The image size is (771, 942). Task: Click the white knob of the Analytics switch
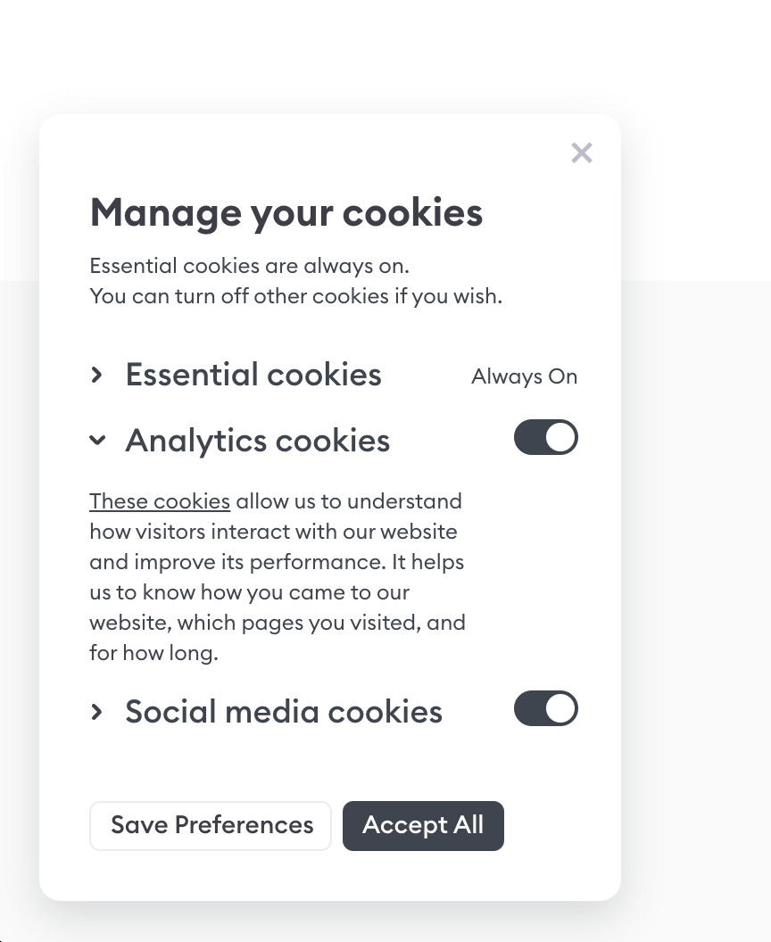point(560,438)
